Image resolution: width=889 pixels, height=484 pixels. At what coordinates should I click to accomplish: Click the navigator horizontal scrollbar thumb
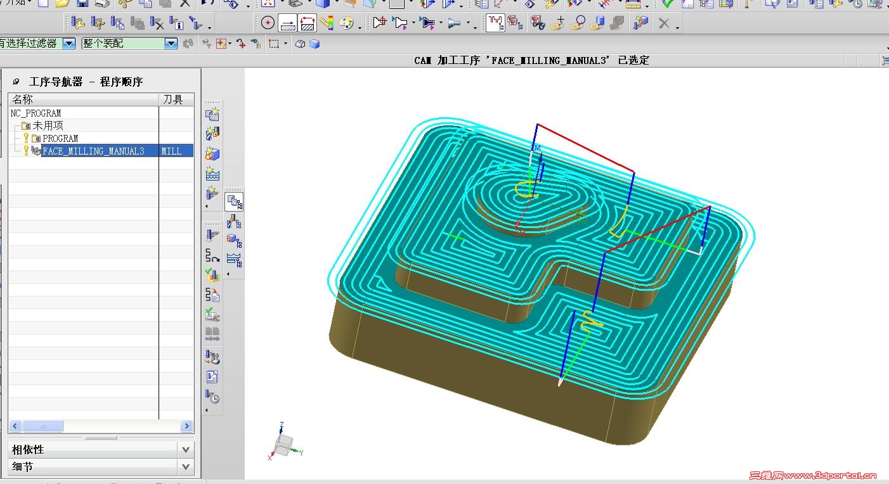pos(42,426)
